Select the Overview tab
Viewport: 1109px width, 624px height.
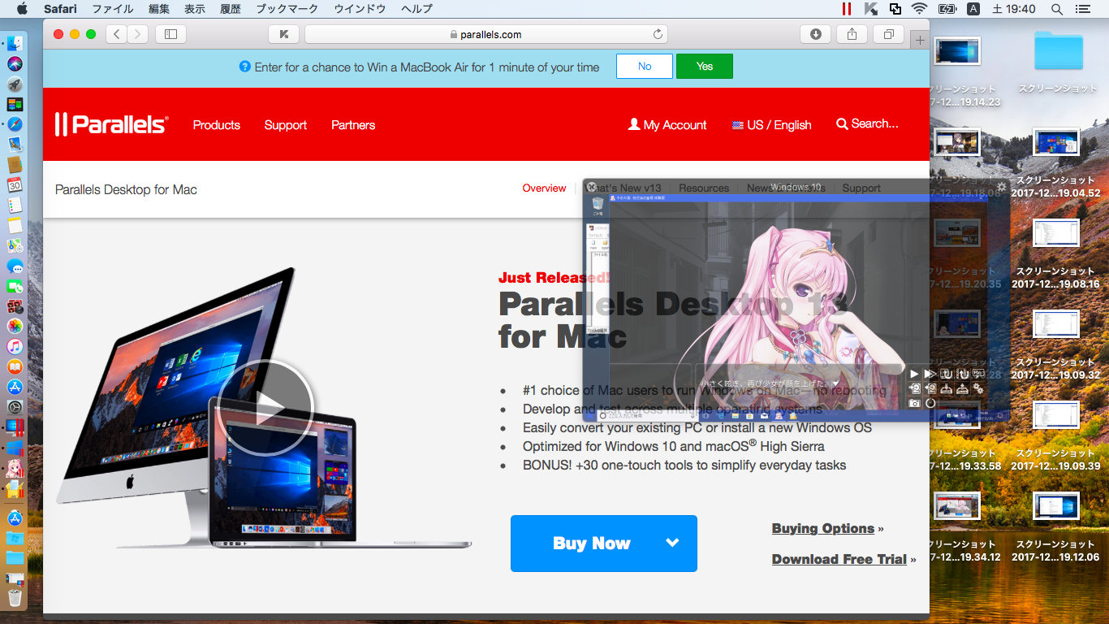[x=544, y=188]
